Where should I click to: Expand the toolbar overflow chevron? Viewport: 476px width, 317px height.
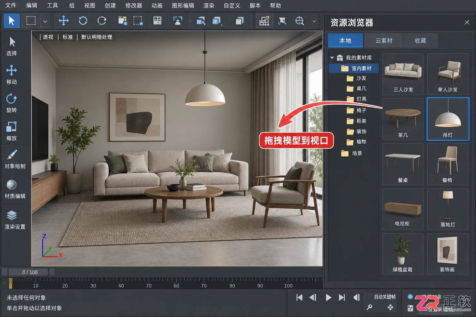(314, 21)
